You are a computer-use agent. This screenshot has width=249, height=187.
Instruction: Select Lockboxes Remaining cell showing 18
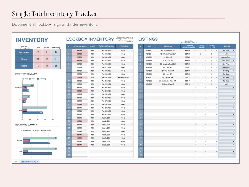point(56,52)
